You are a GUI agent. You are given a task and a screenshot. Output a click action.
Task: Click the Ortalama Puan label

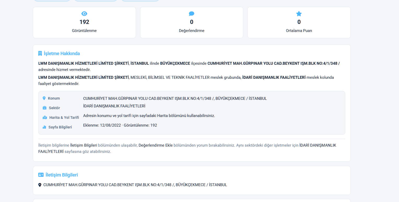[299, 31]
